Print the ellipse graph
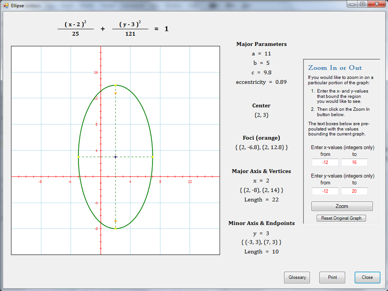The image size is (388, 291). [x=332, y=277]
